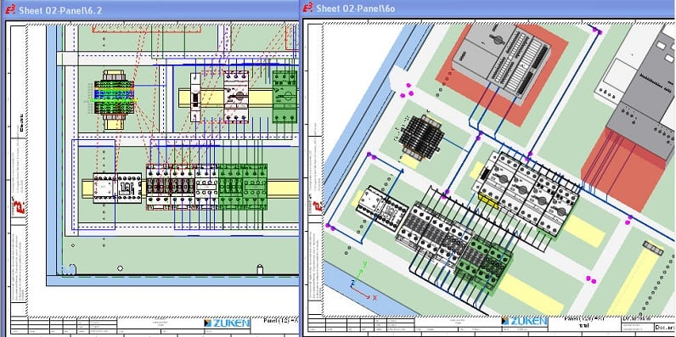676x337 pixels.
Task: Click the blue Z axis label
Action: (x=352, y=283)
